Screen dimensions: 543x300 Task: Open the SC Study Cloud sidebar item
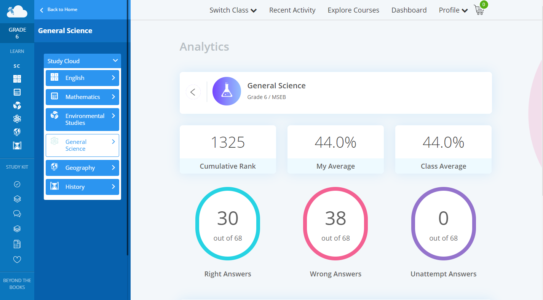(x=17, y=66)
